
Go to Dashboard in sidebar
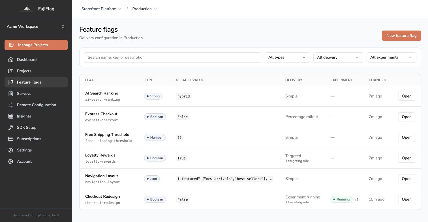pos(36,60)
